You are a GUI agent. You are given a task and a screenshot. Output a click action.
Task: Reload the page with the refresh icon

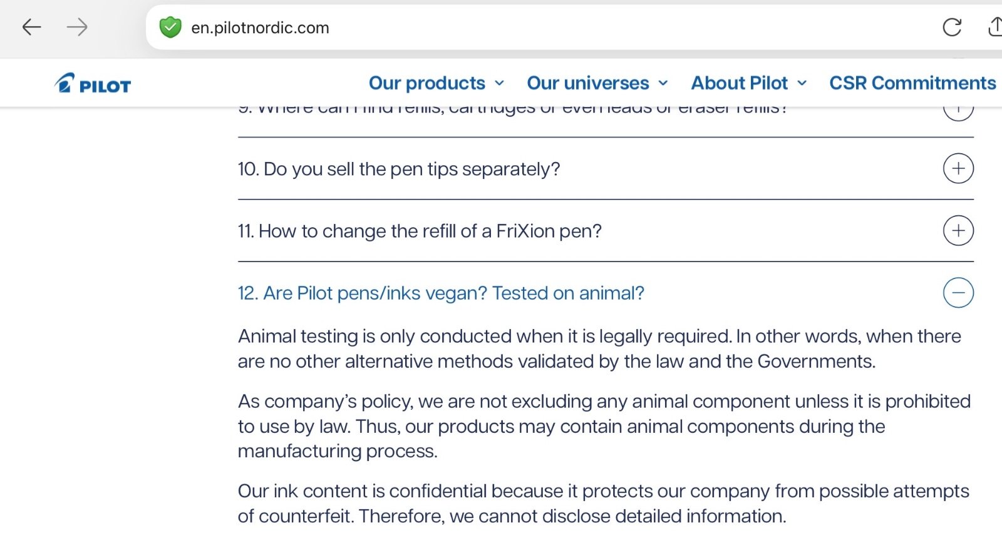coord(952,27)
